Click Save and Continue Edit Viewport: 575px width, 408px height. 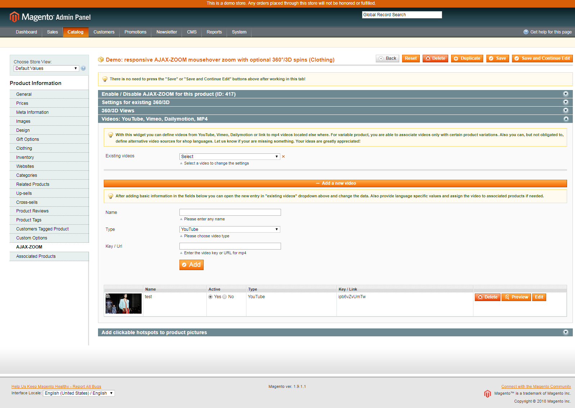(x=542, y=58)
